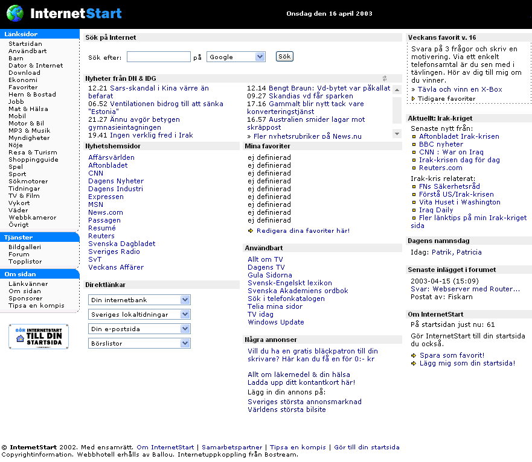Viewport: 532px width, 462px height.
Task: Open the Svenska Dagbladet link
Action: click(122, 244)
